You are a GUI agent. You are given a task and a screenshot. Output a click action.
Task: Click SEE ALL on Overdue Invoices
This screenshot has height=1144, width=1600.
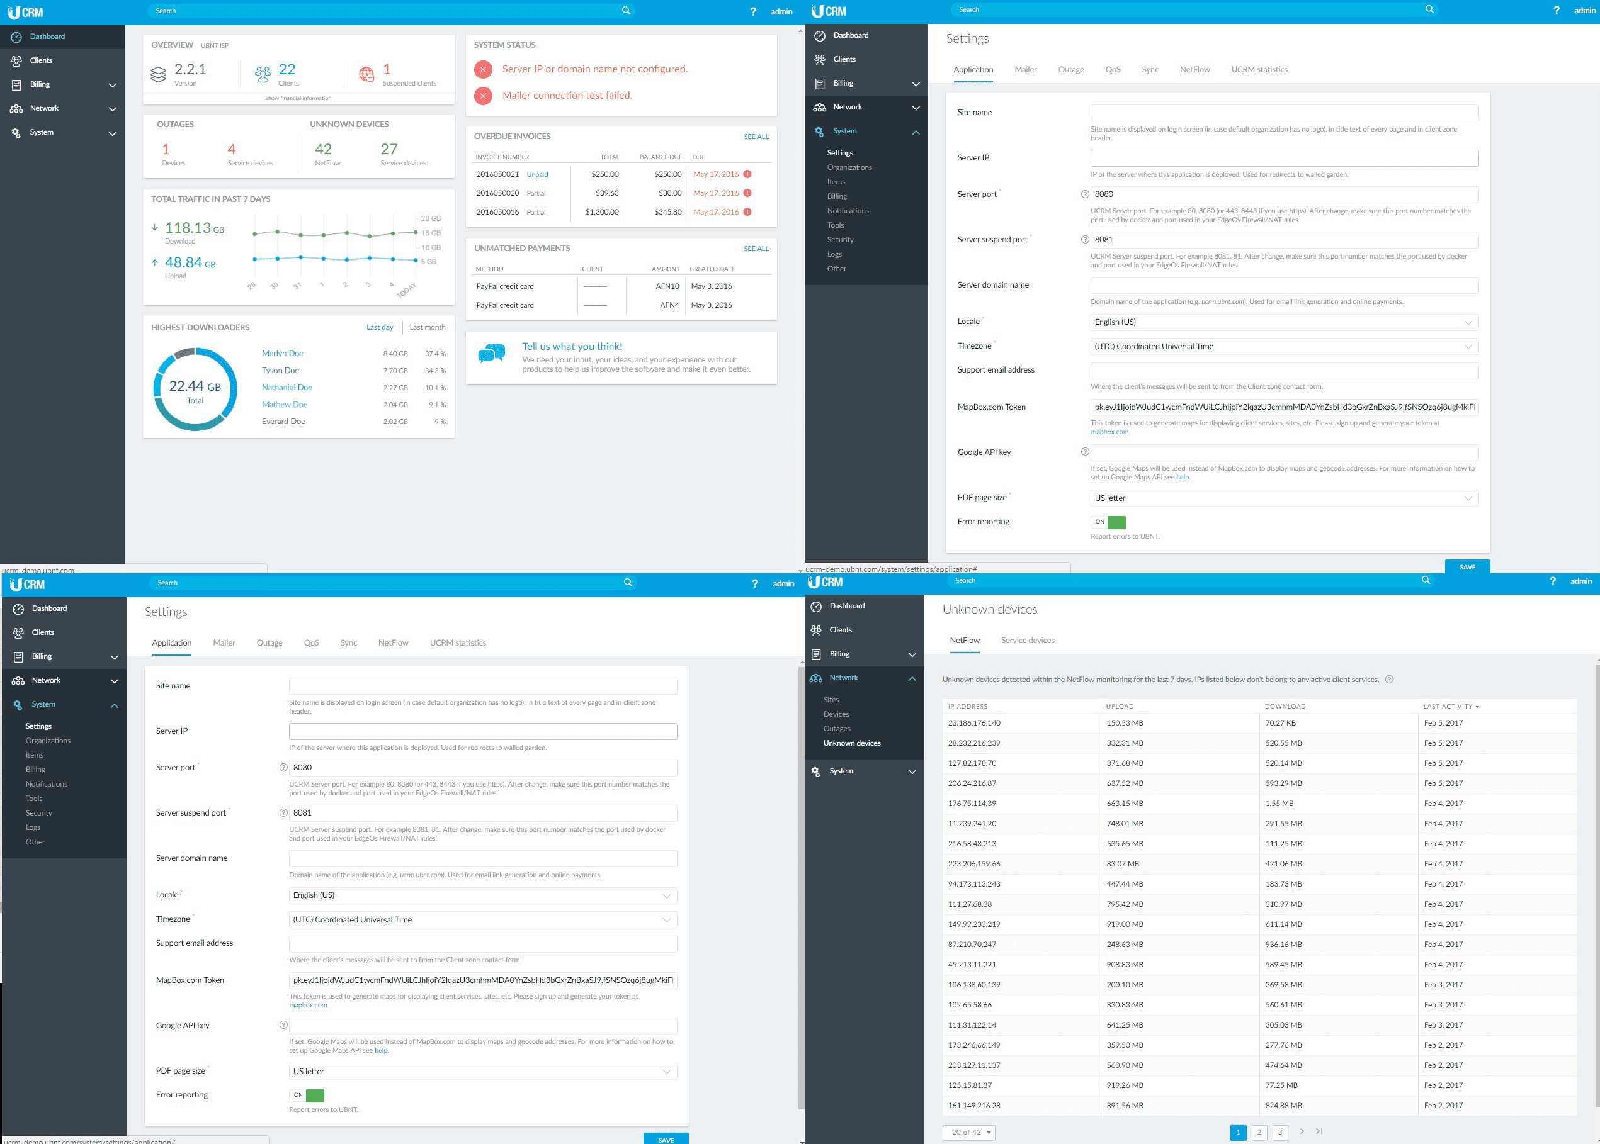(x=756, y=137)
